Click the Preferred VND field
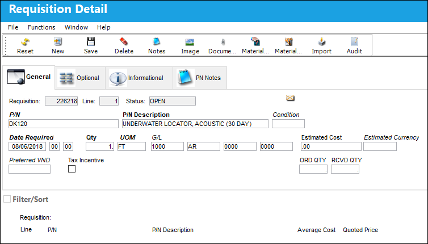This screenshot has height=244, width=428. pyautogui.click(x=30, y=169)
